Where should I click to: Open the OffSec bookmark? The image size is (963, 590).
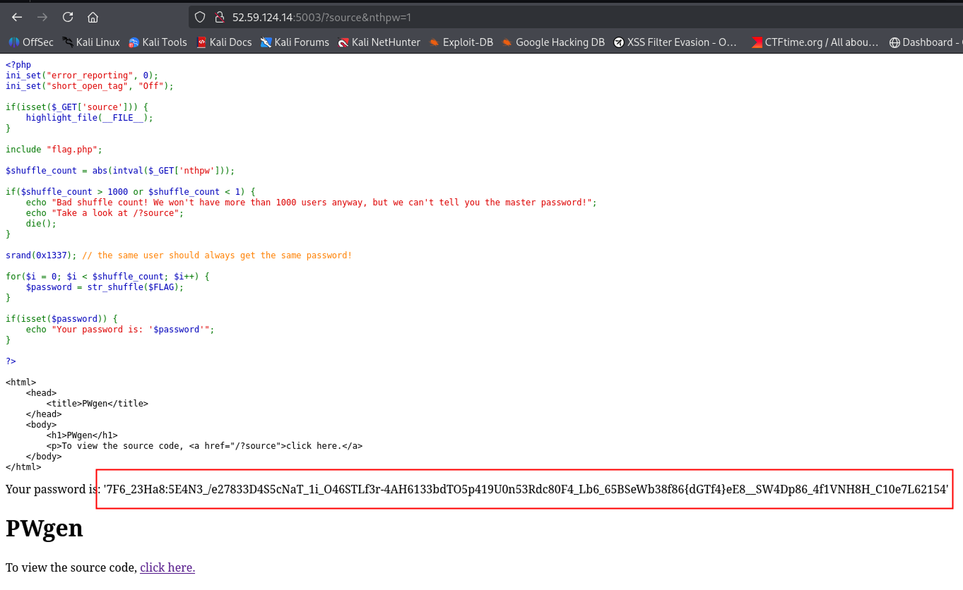click(x=31, y=42)
